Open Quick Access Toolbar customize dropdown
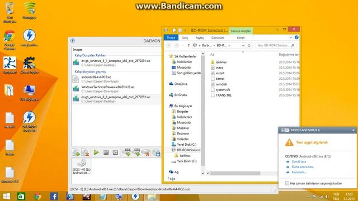Image resolution: width=358 pixels, height=201 pixels. (185, 31)
